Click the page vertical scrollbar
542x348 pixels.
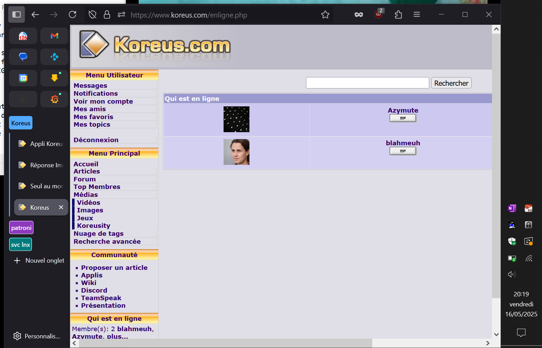click(x=496, y=165)
